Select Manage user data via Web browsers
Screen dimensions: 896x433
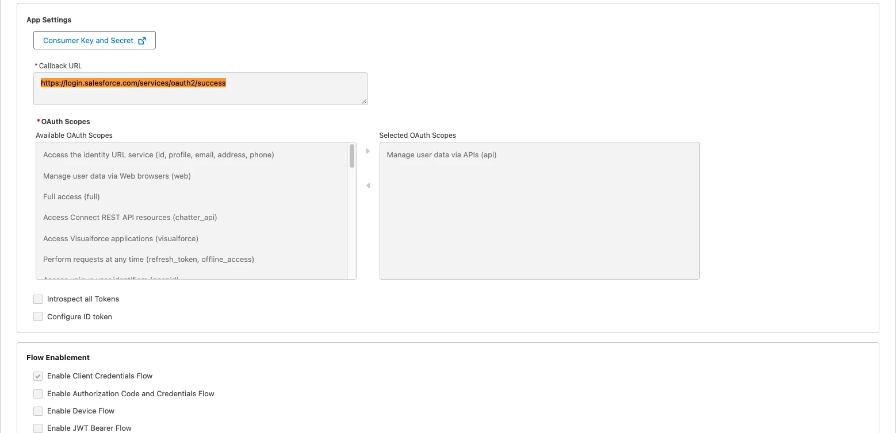point(117,176)
